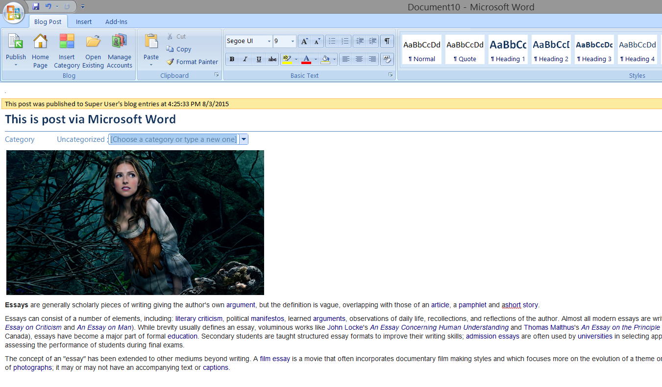662x387 pixels.
Task: Open the blog Home Page
Action: tap(40, 51)
